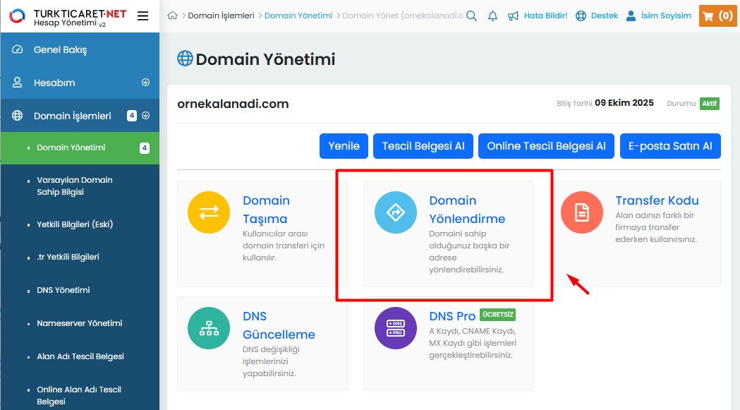
Task: Open notifications bell icon
Action: click(x=492, y=16)
